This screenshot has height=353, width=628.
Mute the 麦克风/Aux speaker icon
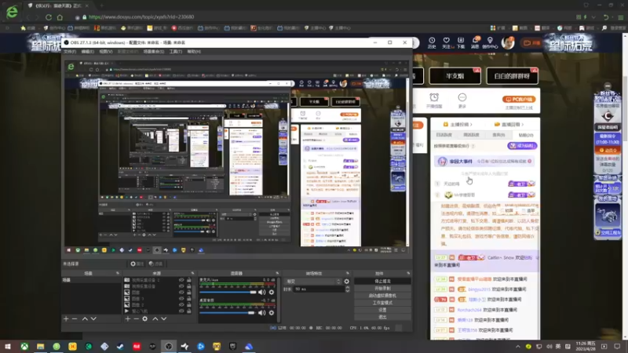(x=262, y=292)
